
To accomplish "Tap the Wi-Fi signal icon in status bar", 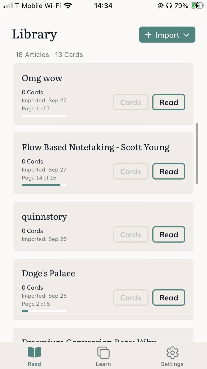I will (x=67, y=6).
